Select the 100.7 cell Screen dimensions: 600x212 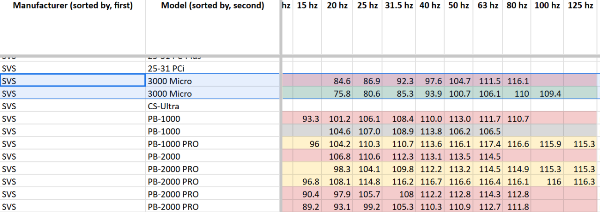[x=459, y=93]
